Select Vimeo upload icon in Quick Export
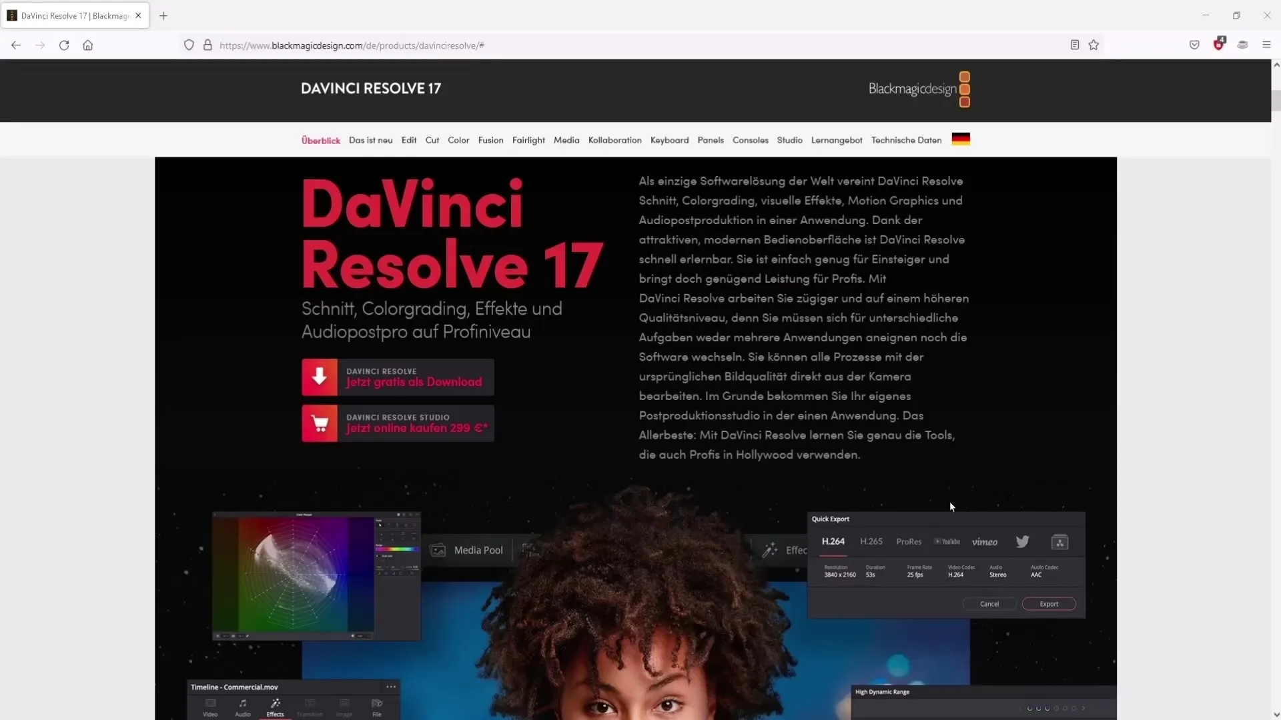This screenshot has width=1281, height=720. (983, 541)
